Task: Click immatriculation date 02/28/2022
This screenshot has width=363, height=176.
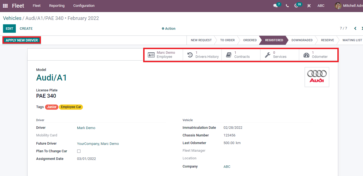Action: [233, 128]
